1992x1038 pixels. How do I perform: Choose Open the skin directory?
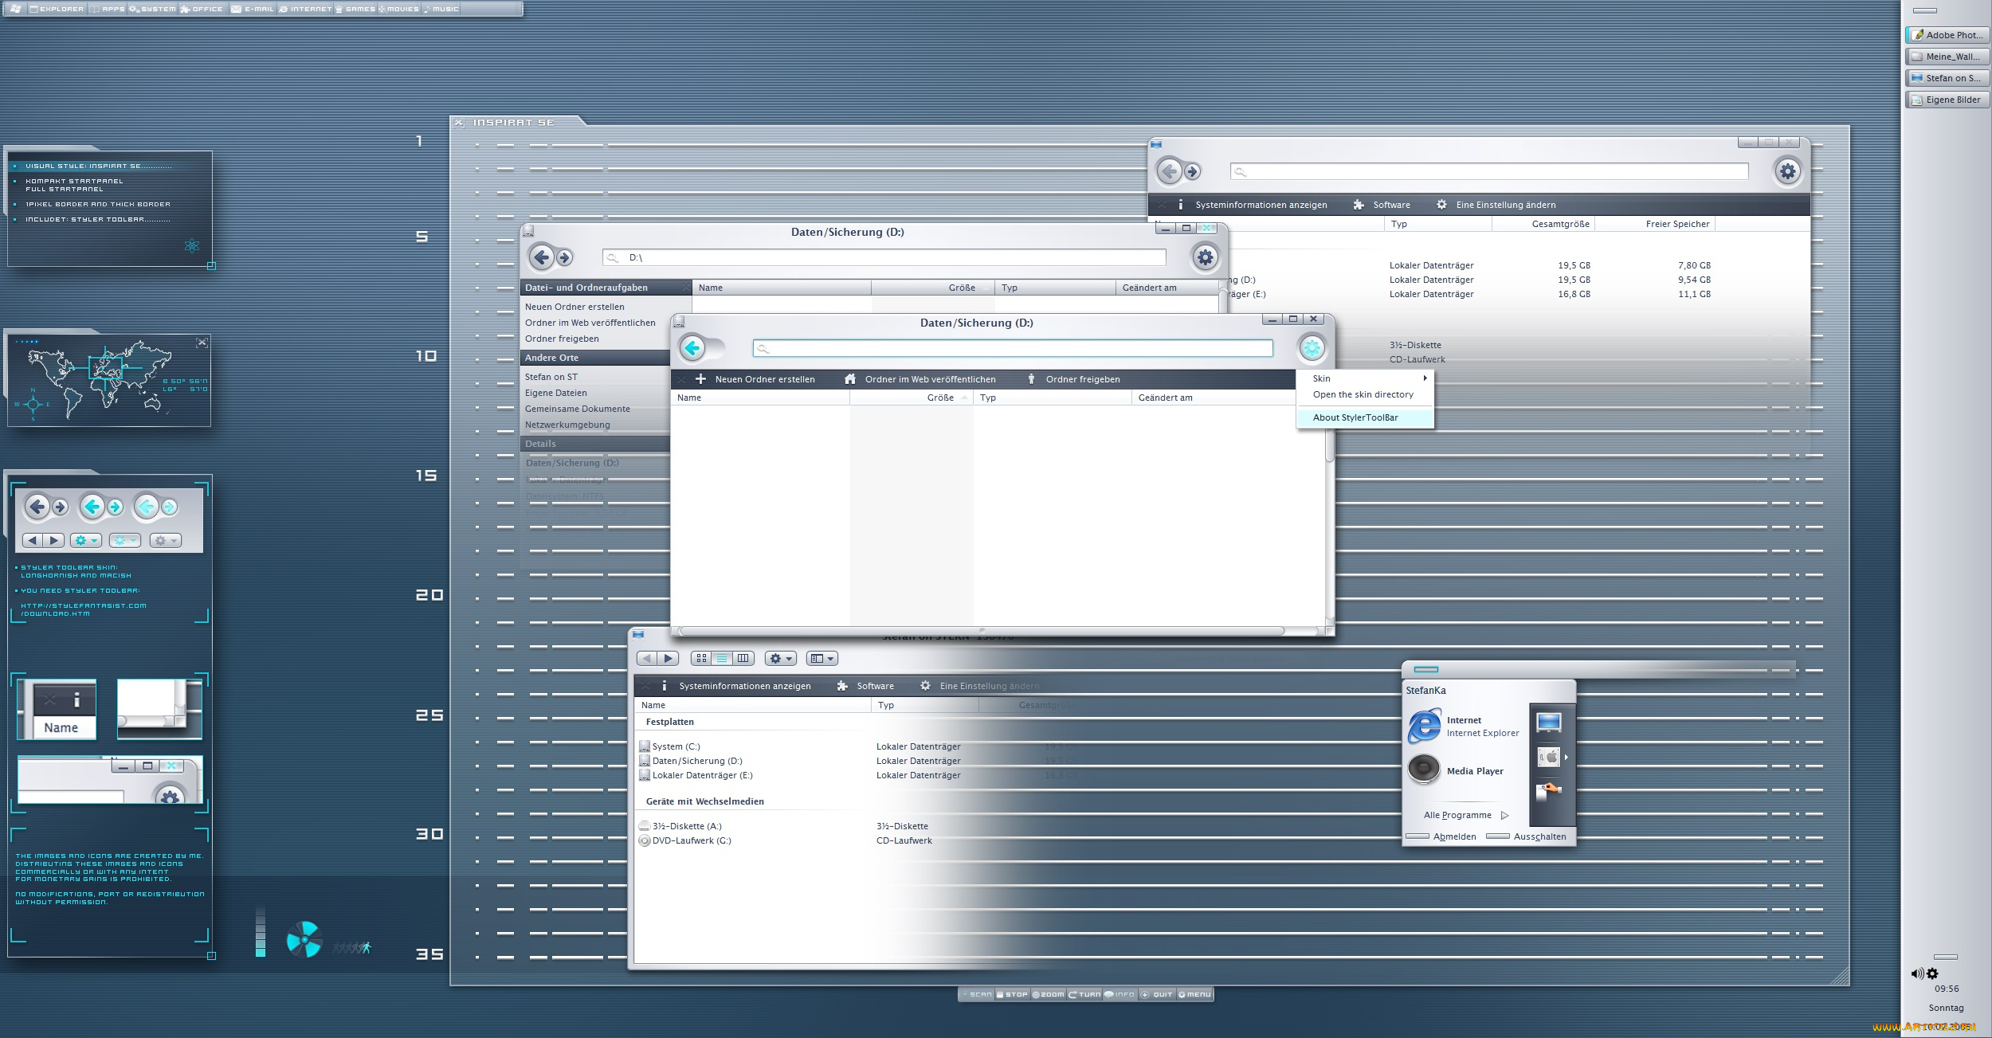click(x=1363, y=394)
